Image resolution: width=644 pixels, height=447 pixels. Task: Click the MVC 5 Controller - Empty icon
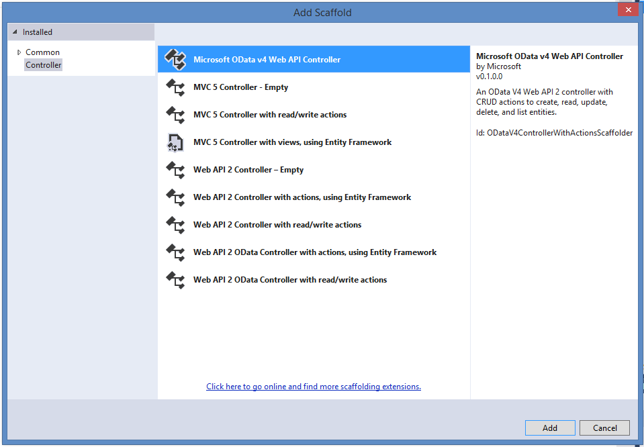(175, 87)
